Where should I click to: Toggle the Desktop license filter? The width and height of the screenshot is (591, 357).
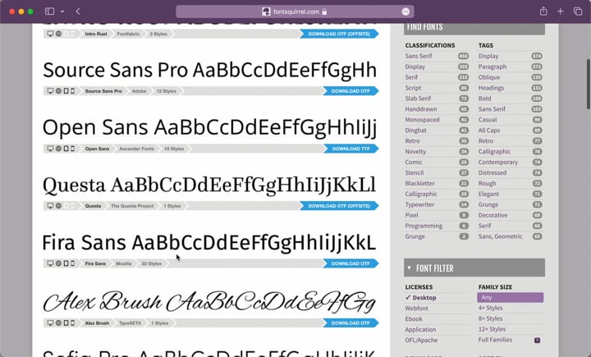(x=420, y=297)
